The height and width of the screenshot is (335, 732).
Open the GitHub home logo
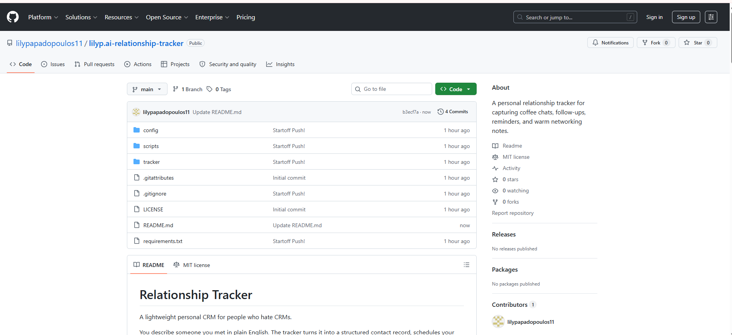[13, 17]
